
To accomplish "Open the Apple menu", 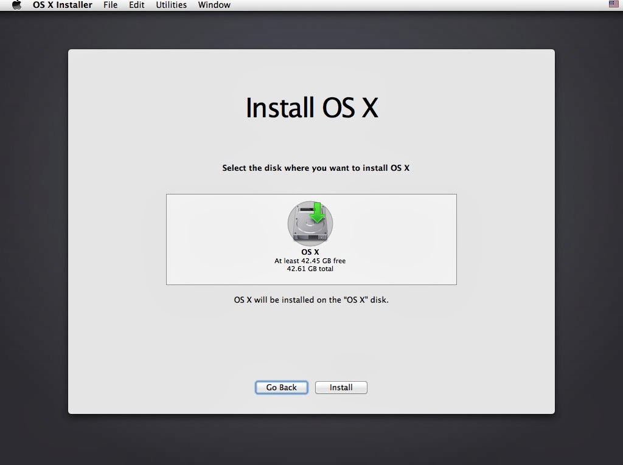I will point(16,5).
